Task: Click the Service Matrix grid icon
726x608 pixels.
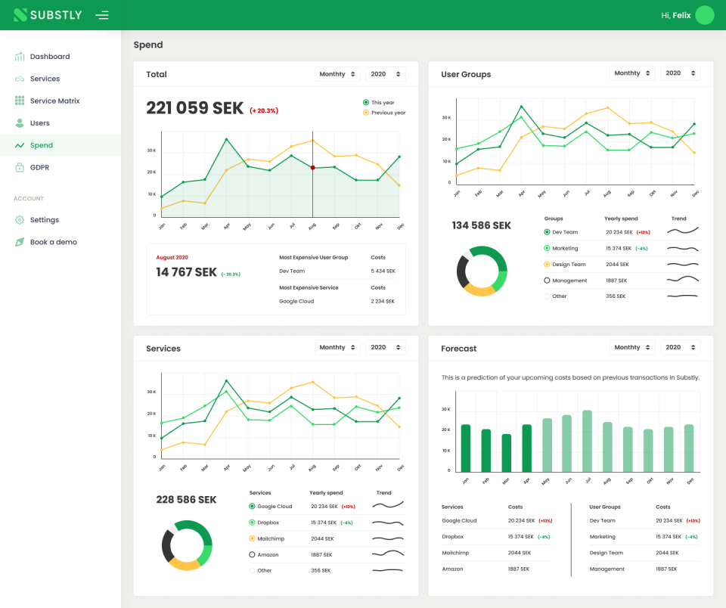Action: point(20,101)
